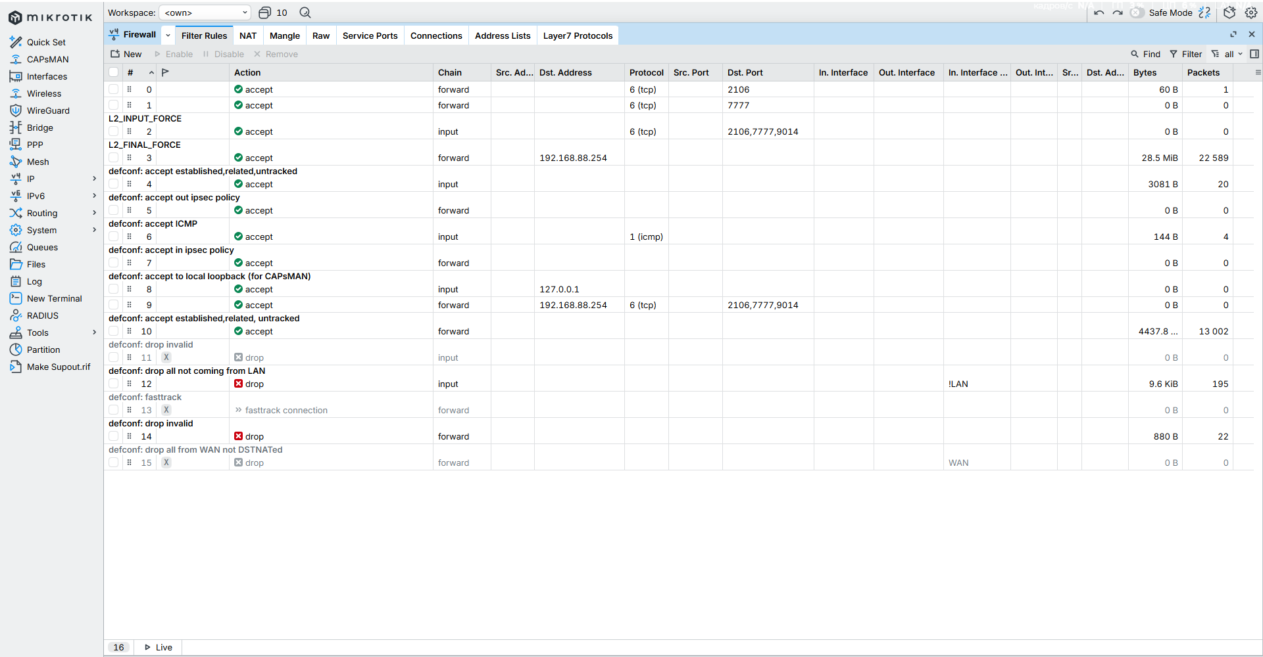
Task: Click the search magnifier icon in the top bar
Action: [x=305, y=12]
